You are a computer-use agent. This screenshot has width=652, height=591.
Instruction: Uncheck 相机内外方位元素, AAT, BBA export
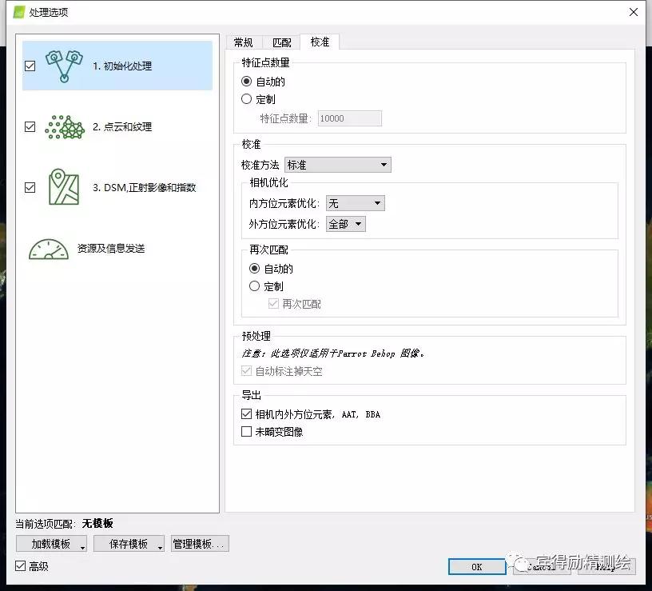point(247,414)
